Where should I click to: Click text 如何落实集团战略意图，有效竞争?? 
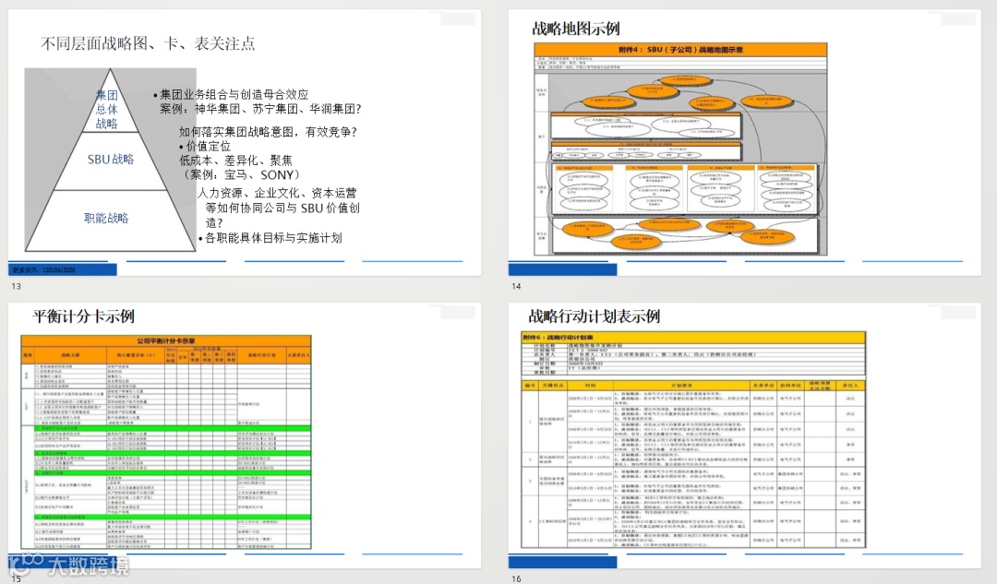tap(268, 132)
